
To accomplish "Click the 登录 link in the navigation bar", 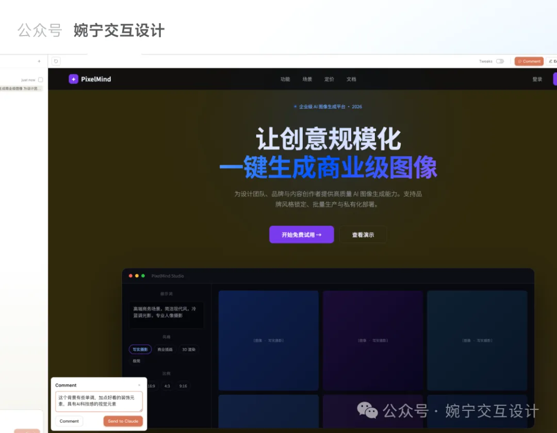I will coord(536,79).
